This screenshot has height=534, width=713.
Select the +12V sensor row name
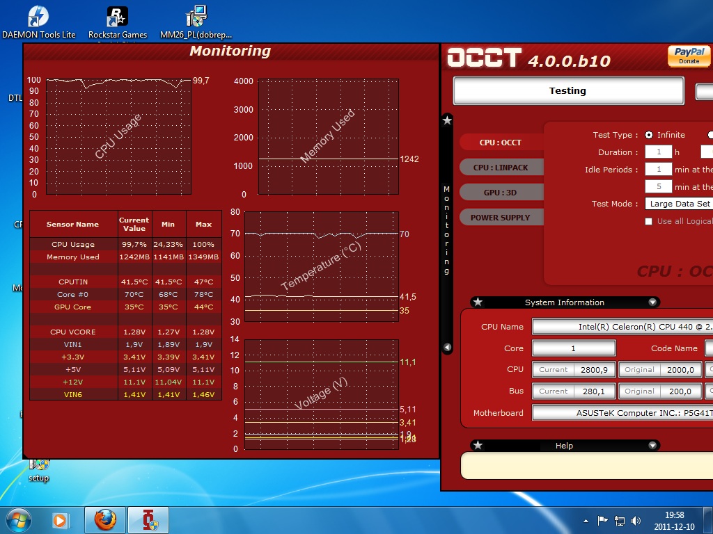(73, 382)
